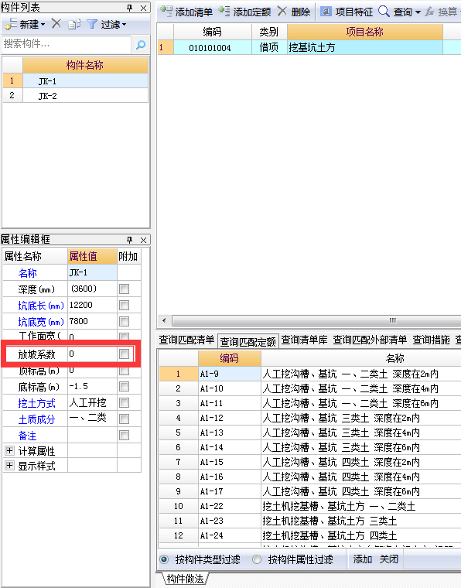Click the horizontal scrollbar thumb
Viewport: 461px width, 588px height.
(x=316, y=320)
